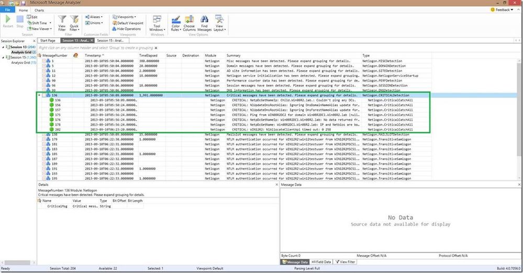Open the Tool Windows menu

click(157, 24)
